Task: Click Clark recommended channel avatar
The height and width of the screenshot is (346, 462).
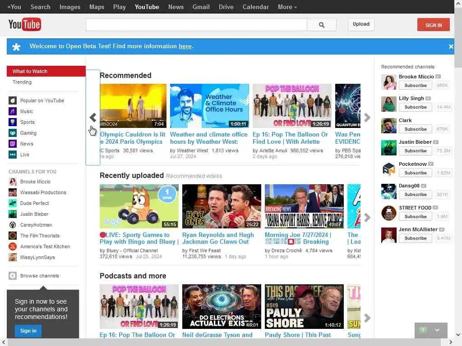Action: point(388,126)
